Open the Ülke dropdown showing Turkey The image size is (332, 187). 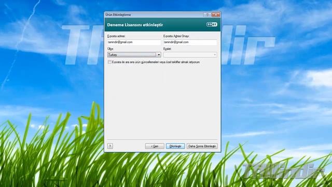134,55
